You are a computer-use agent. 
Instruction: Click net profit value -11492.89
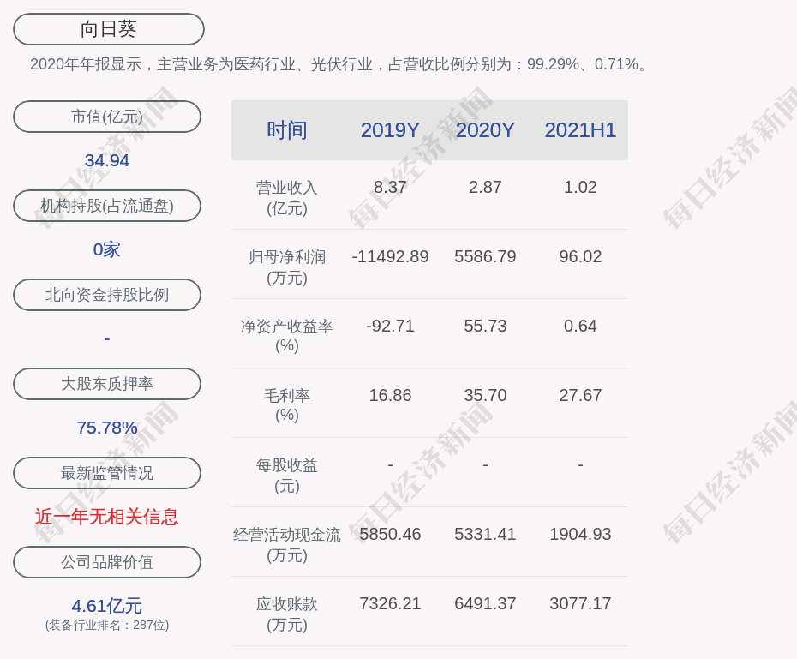pos(390,256)
